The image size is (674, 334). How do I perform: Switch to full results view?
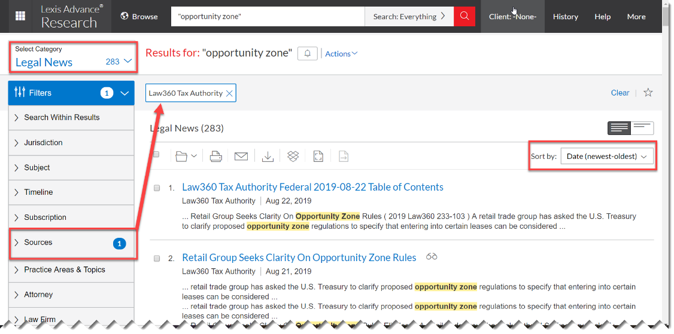tap(619, 128)
